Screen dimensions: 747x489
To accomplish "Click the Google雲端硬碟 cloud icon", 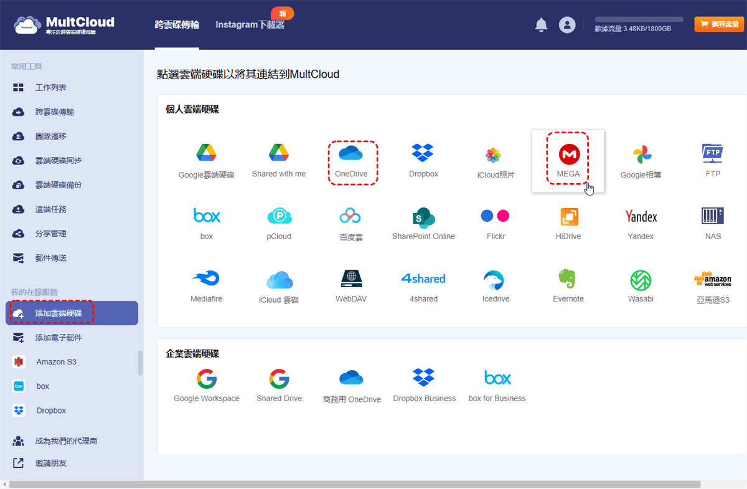I will coord(206,153).
